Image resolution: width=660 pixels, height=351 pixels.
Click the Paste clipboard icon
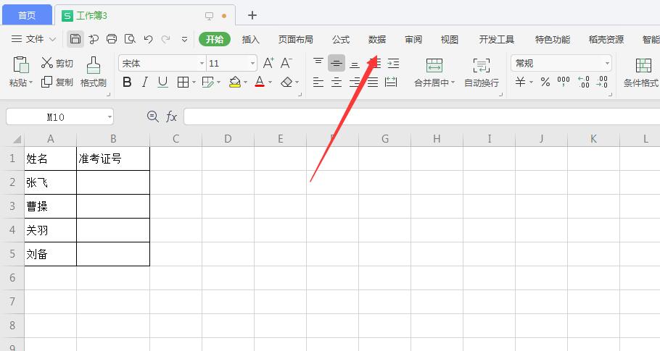21,65
